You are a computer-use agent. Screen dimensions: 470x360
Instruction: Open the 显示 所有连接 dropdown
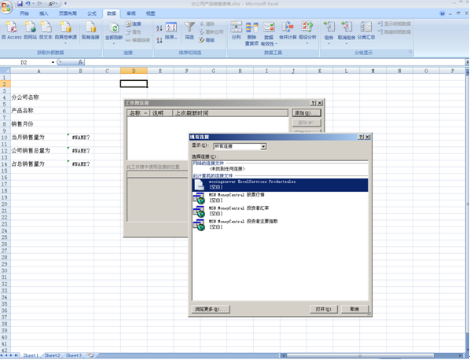[263, 146]
